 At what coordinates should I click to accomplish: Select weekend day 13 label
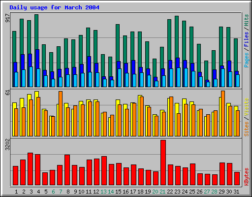point(103,192)
